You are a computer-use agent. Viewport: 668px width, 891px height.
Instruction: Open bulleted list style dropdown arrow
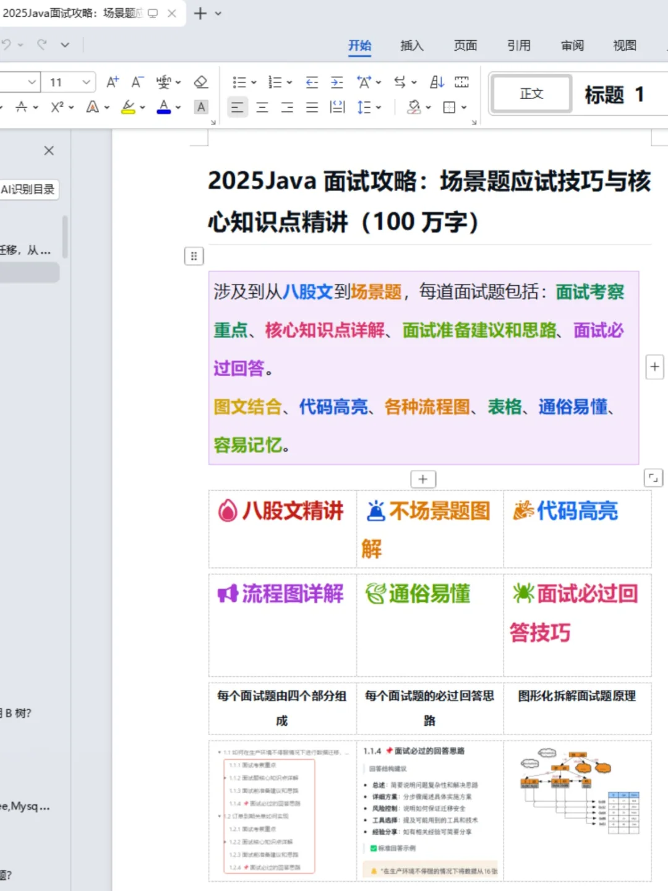tap(254, 82)
